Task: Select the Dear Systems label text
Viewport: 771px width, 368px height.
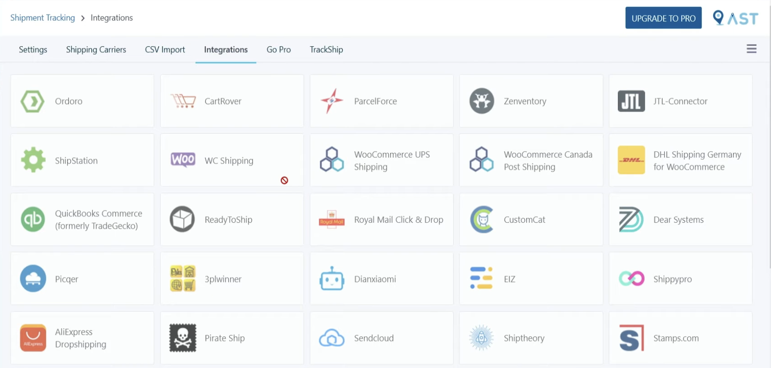Action: pyautogui.click(x=678, y=219)
